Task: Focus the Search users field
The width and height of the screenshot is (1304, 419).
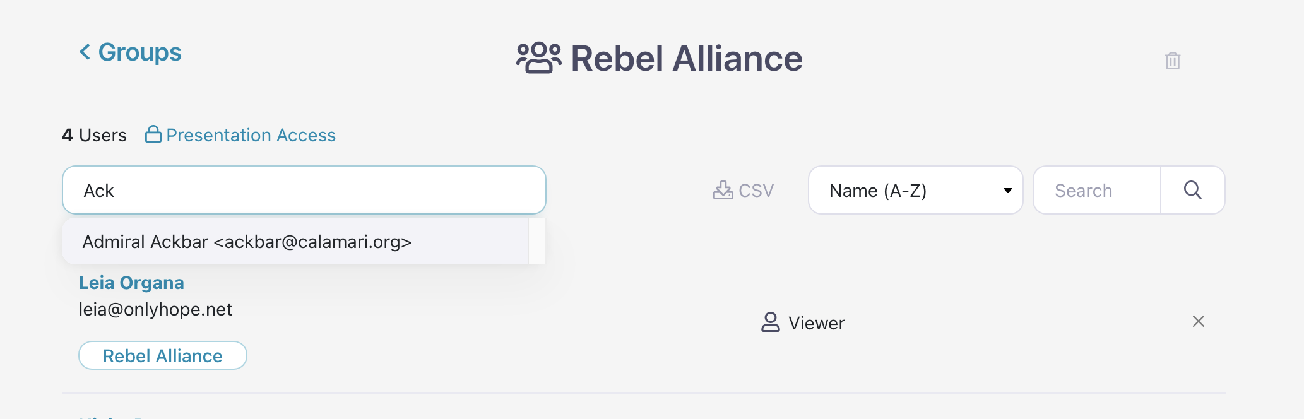Action: 1096,190
